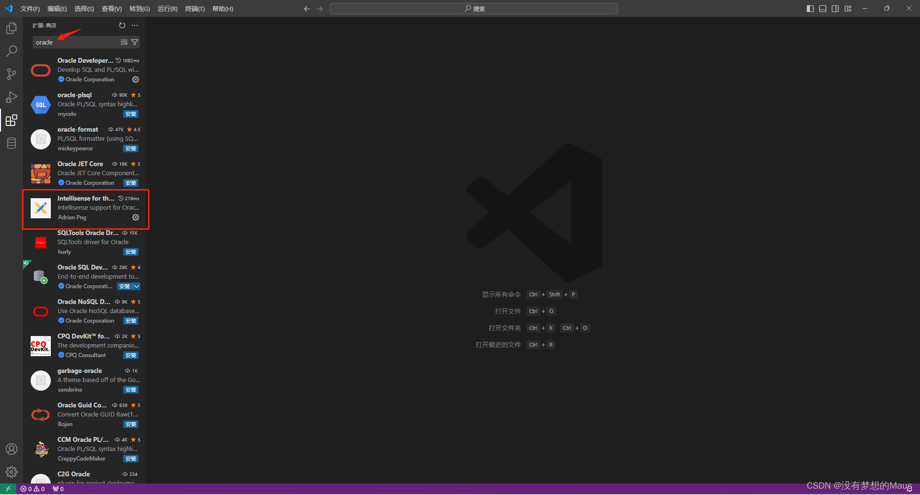The image size is (920, 495).
Task: Select Oracle Guid Converter extension entry
Action: [x=84, y=415]
